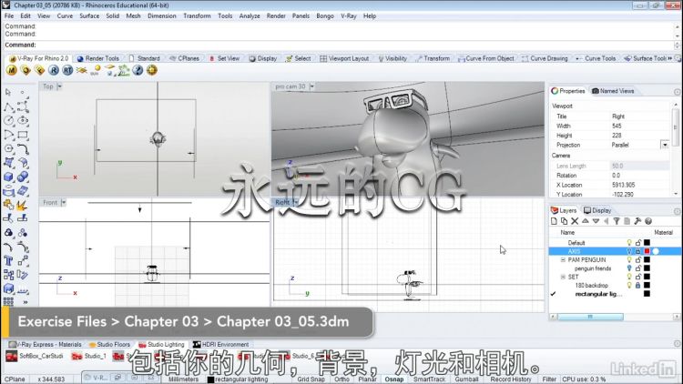Delete layer with the X icon
683x384 pixels.
tap(575, 221)
